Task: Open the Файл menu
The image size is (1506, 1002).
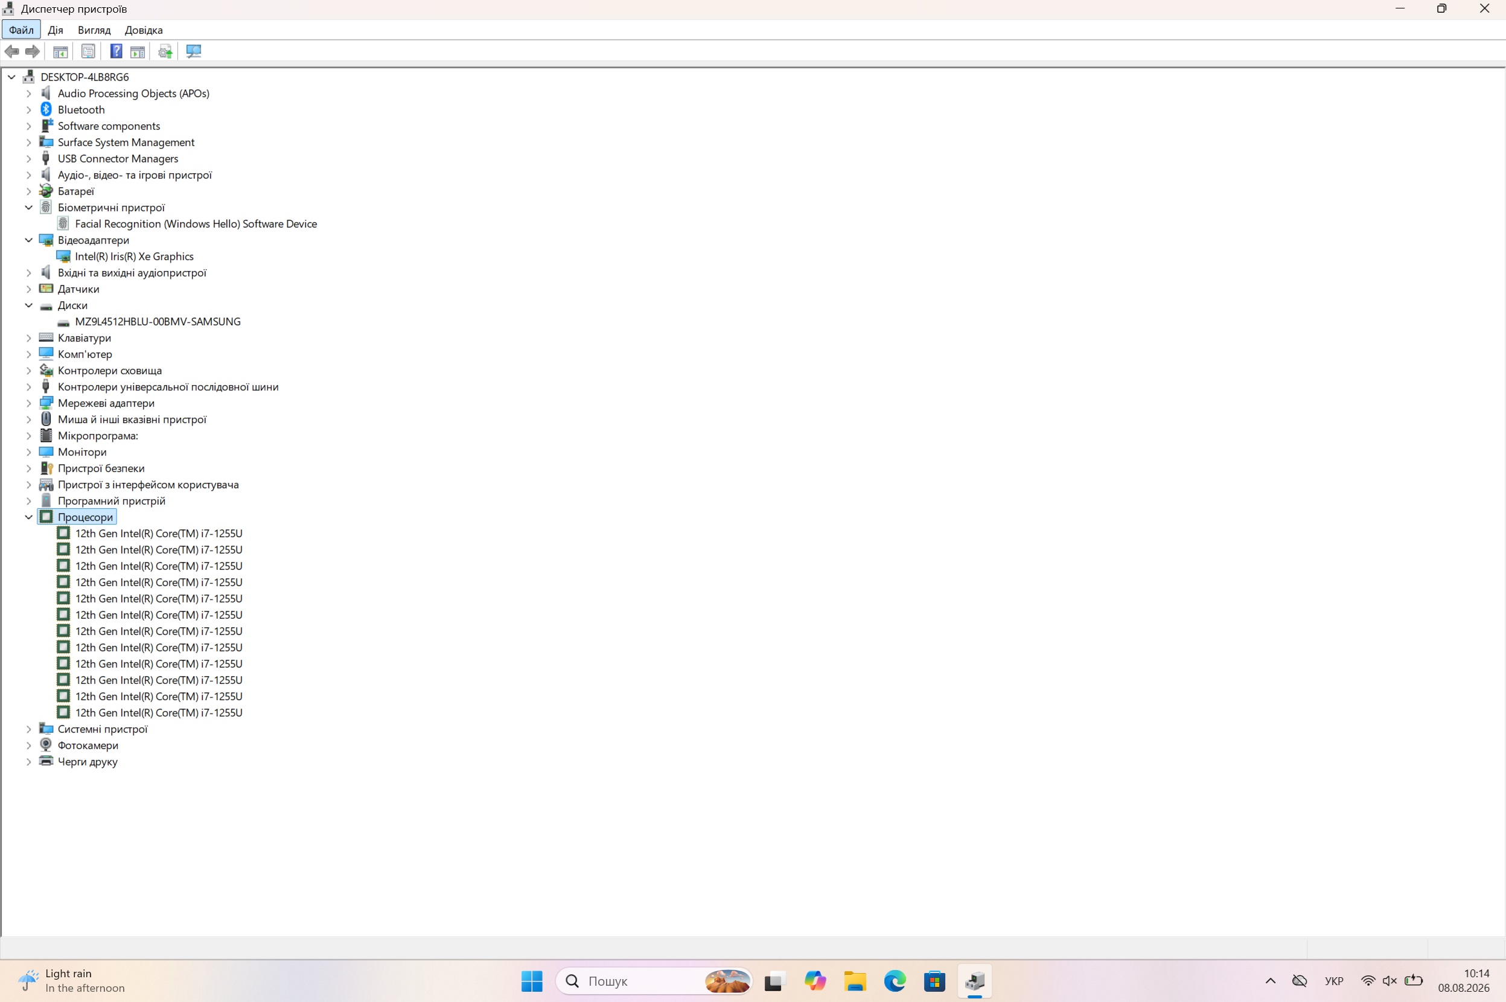Action: 21,30
